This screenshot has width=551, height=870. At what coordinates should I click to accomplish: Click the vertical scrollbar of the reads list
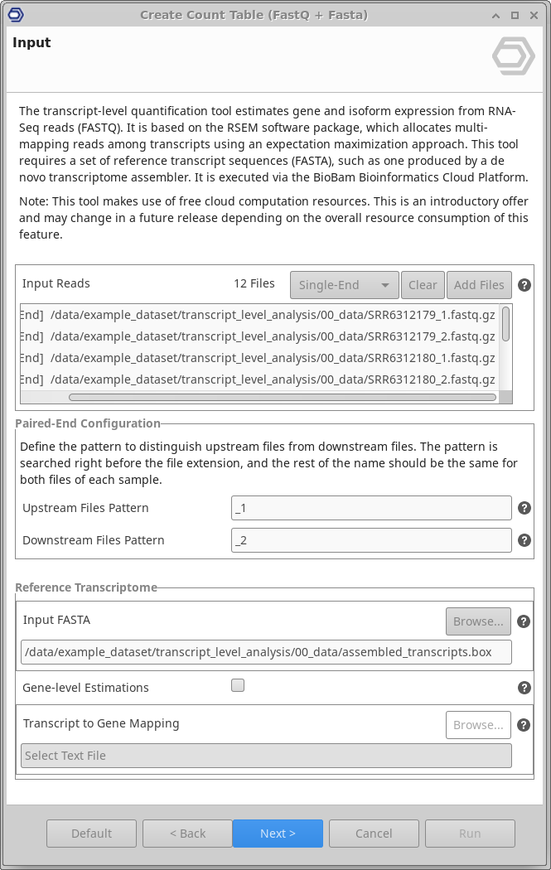(x=505, y=323)
